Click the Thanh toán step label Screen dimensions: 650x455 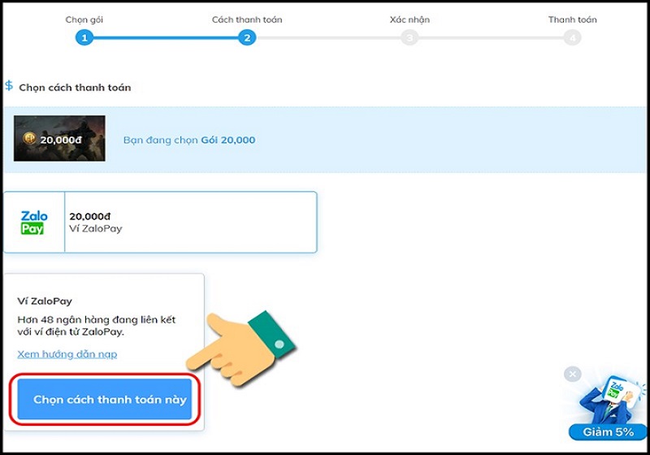(x=573, y=19)
